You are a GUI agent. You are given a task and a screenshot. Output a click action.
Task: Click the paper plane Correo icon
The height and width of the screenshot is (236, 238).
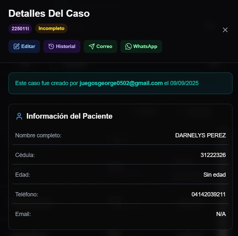92,46
